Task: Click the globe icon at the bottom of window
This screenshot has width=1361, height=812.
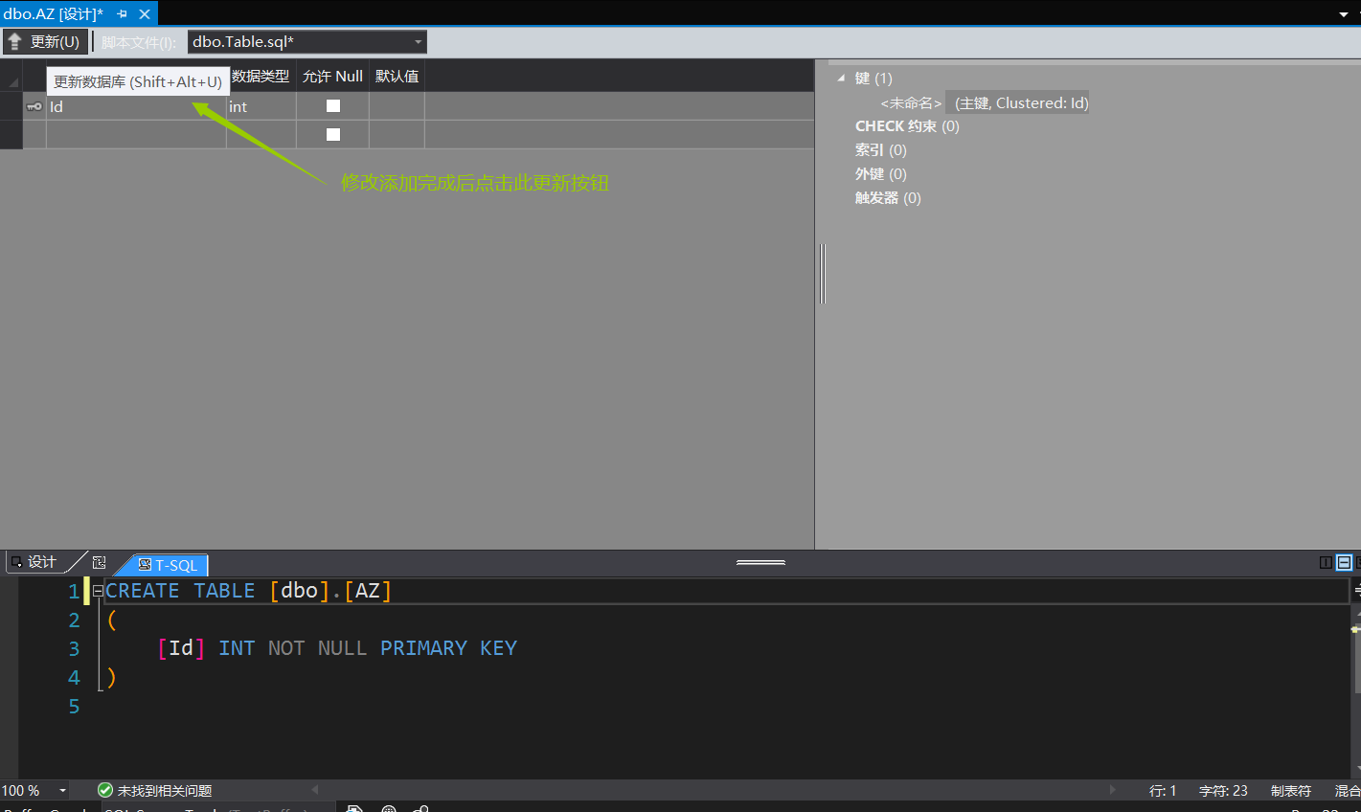Action: click(x=388, y=808)
